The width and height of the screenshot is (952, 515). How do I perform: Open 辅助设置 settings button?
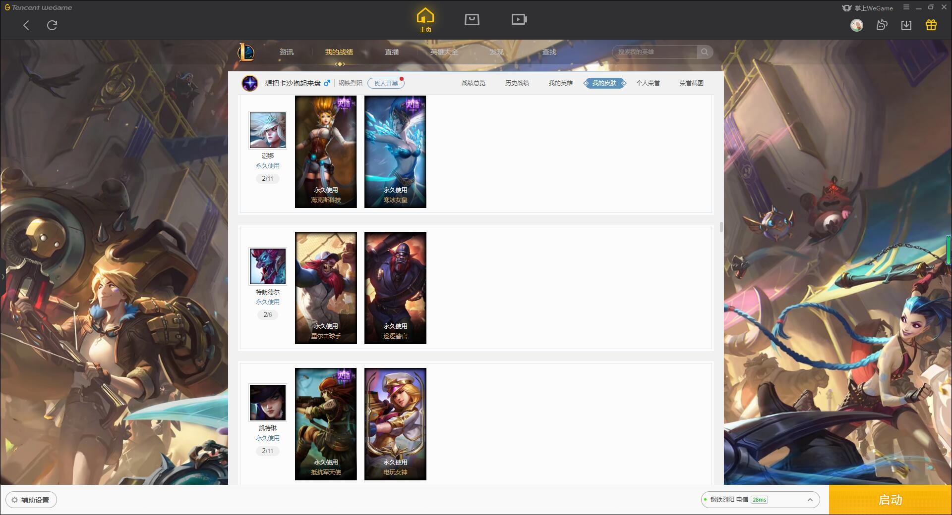[x=31, y=500]
